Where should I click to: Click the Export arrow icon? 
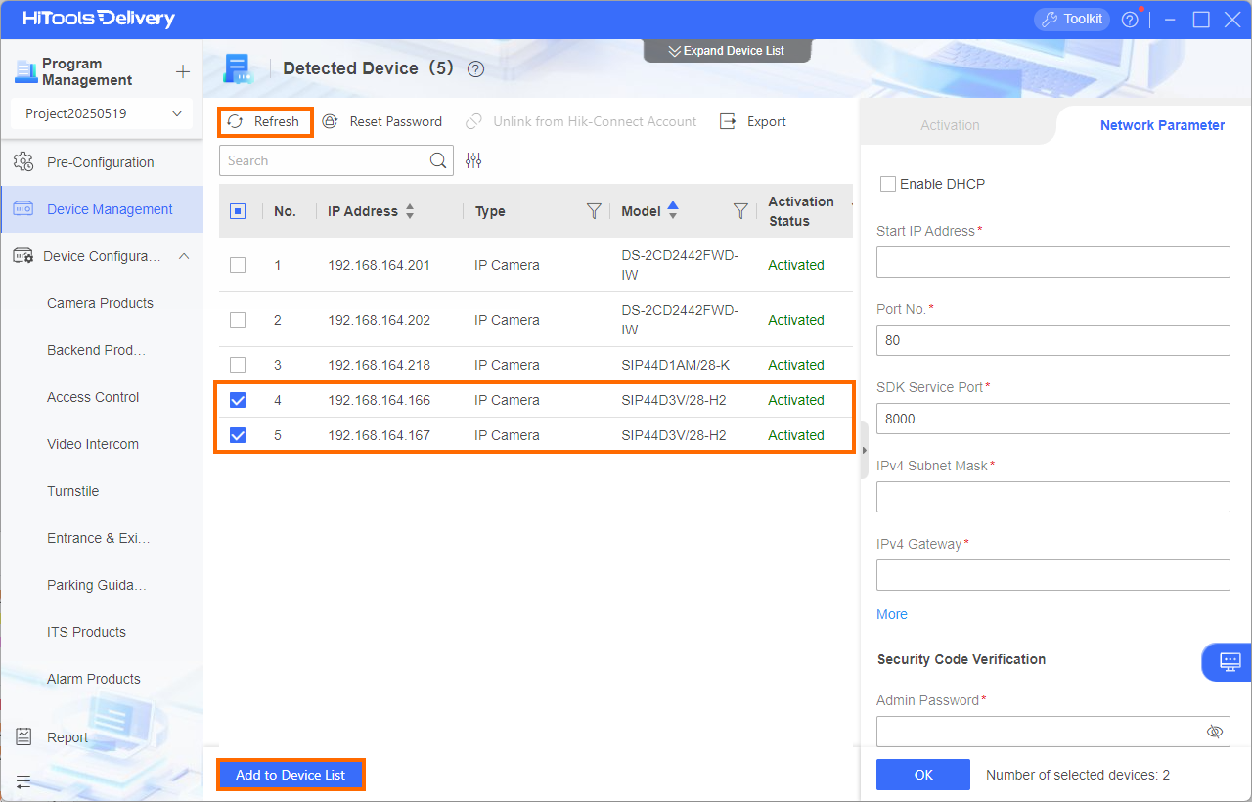click(x=727, y=121)
